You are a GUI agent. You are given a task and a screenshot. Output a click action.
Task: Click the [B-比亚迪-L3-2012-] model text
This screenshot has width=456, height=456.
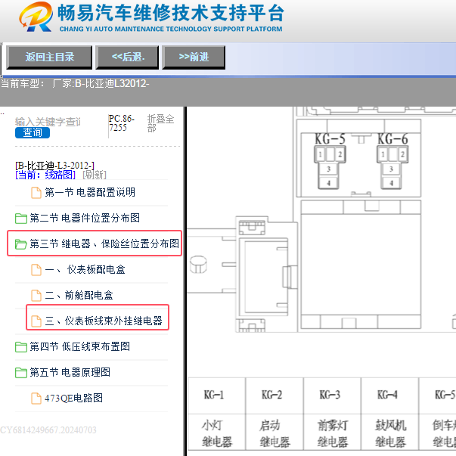(54, 166)
